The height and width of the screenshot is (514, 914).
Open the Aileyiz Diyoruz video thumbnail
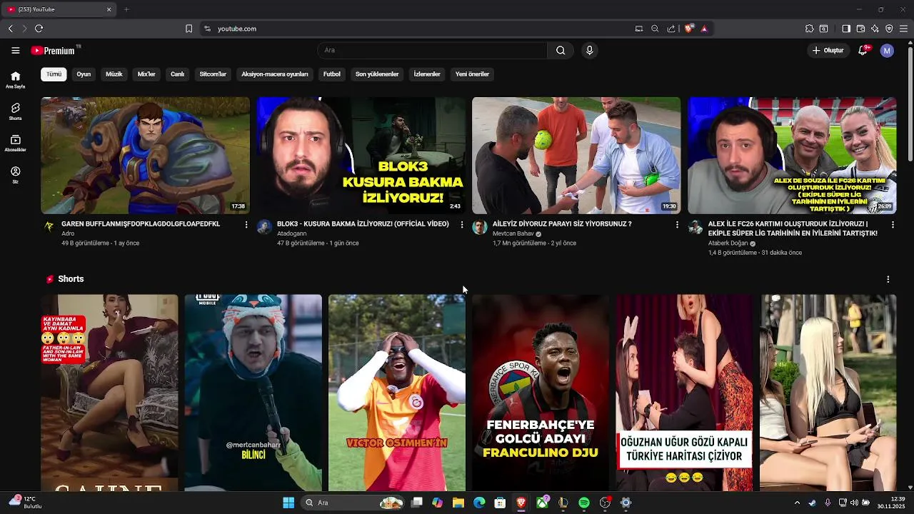pos(576,156)
